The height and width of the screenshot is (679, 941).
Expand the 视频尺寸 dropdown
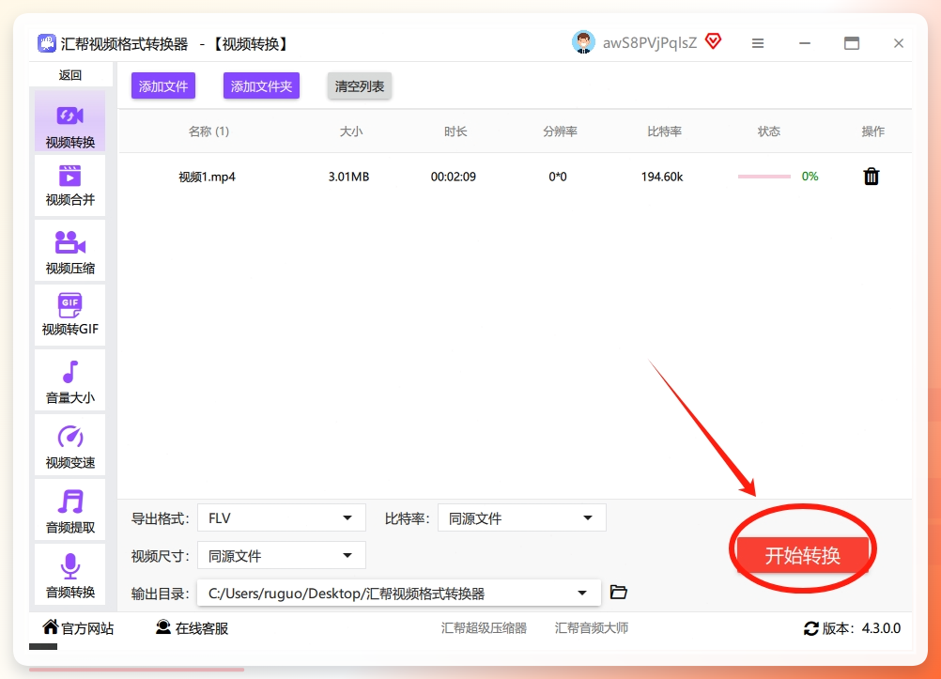[x=282, y=556]
